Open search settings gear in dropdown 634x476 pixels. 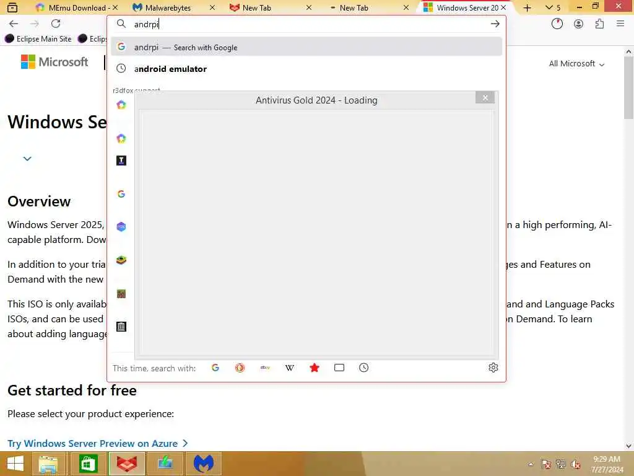coord(493,368)
